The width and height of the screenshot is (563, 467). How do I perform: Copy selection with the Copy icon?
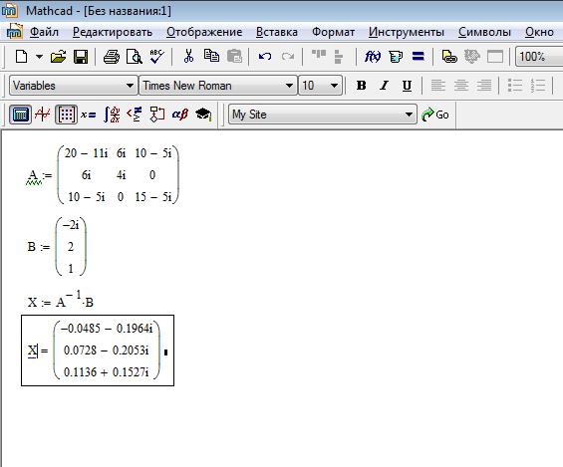pos(211,56)
